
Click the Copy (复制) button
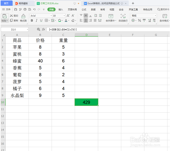click(14, 21)
